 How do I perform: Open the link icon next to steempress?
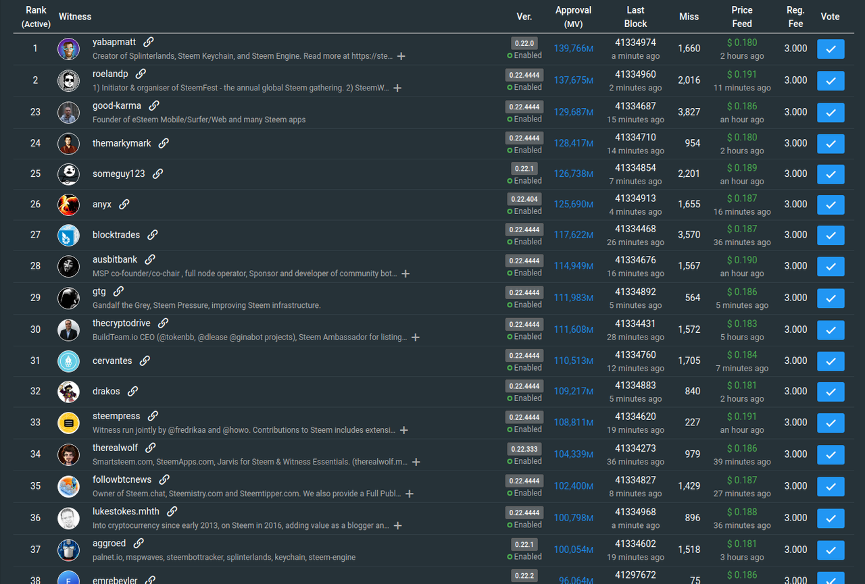pyautogui.click(x=153, y=416)
